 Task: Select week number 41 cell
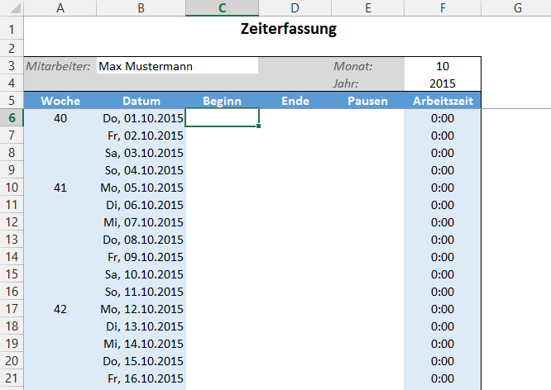tap(60, 188)
